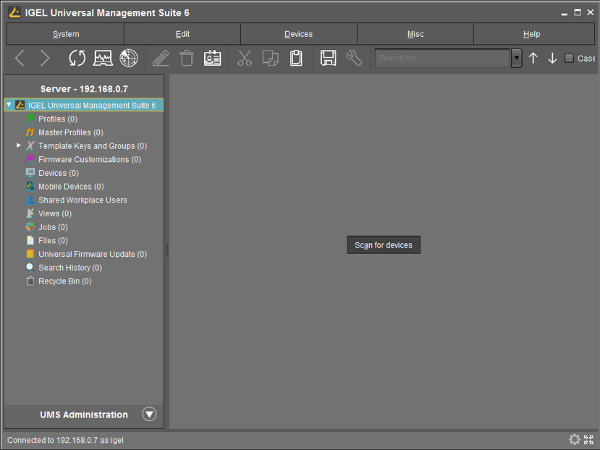Click inside the Search for field

tap(441, 58)
